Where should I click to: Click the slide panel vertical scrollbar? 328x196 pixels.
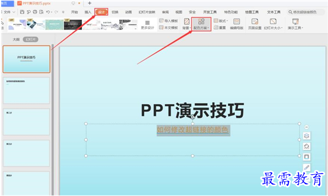pyautogui.click(x=53, y=119)
